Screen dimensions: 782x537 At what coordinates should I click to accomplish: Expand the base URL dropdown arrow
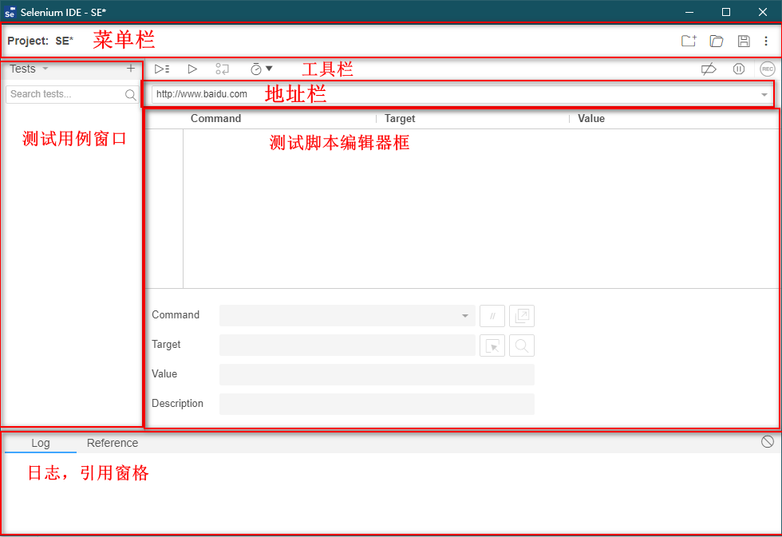tap(764, 94)
